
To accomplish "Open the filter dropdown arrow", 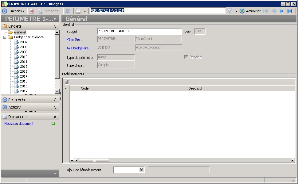I will 236,11.
